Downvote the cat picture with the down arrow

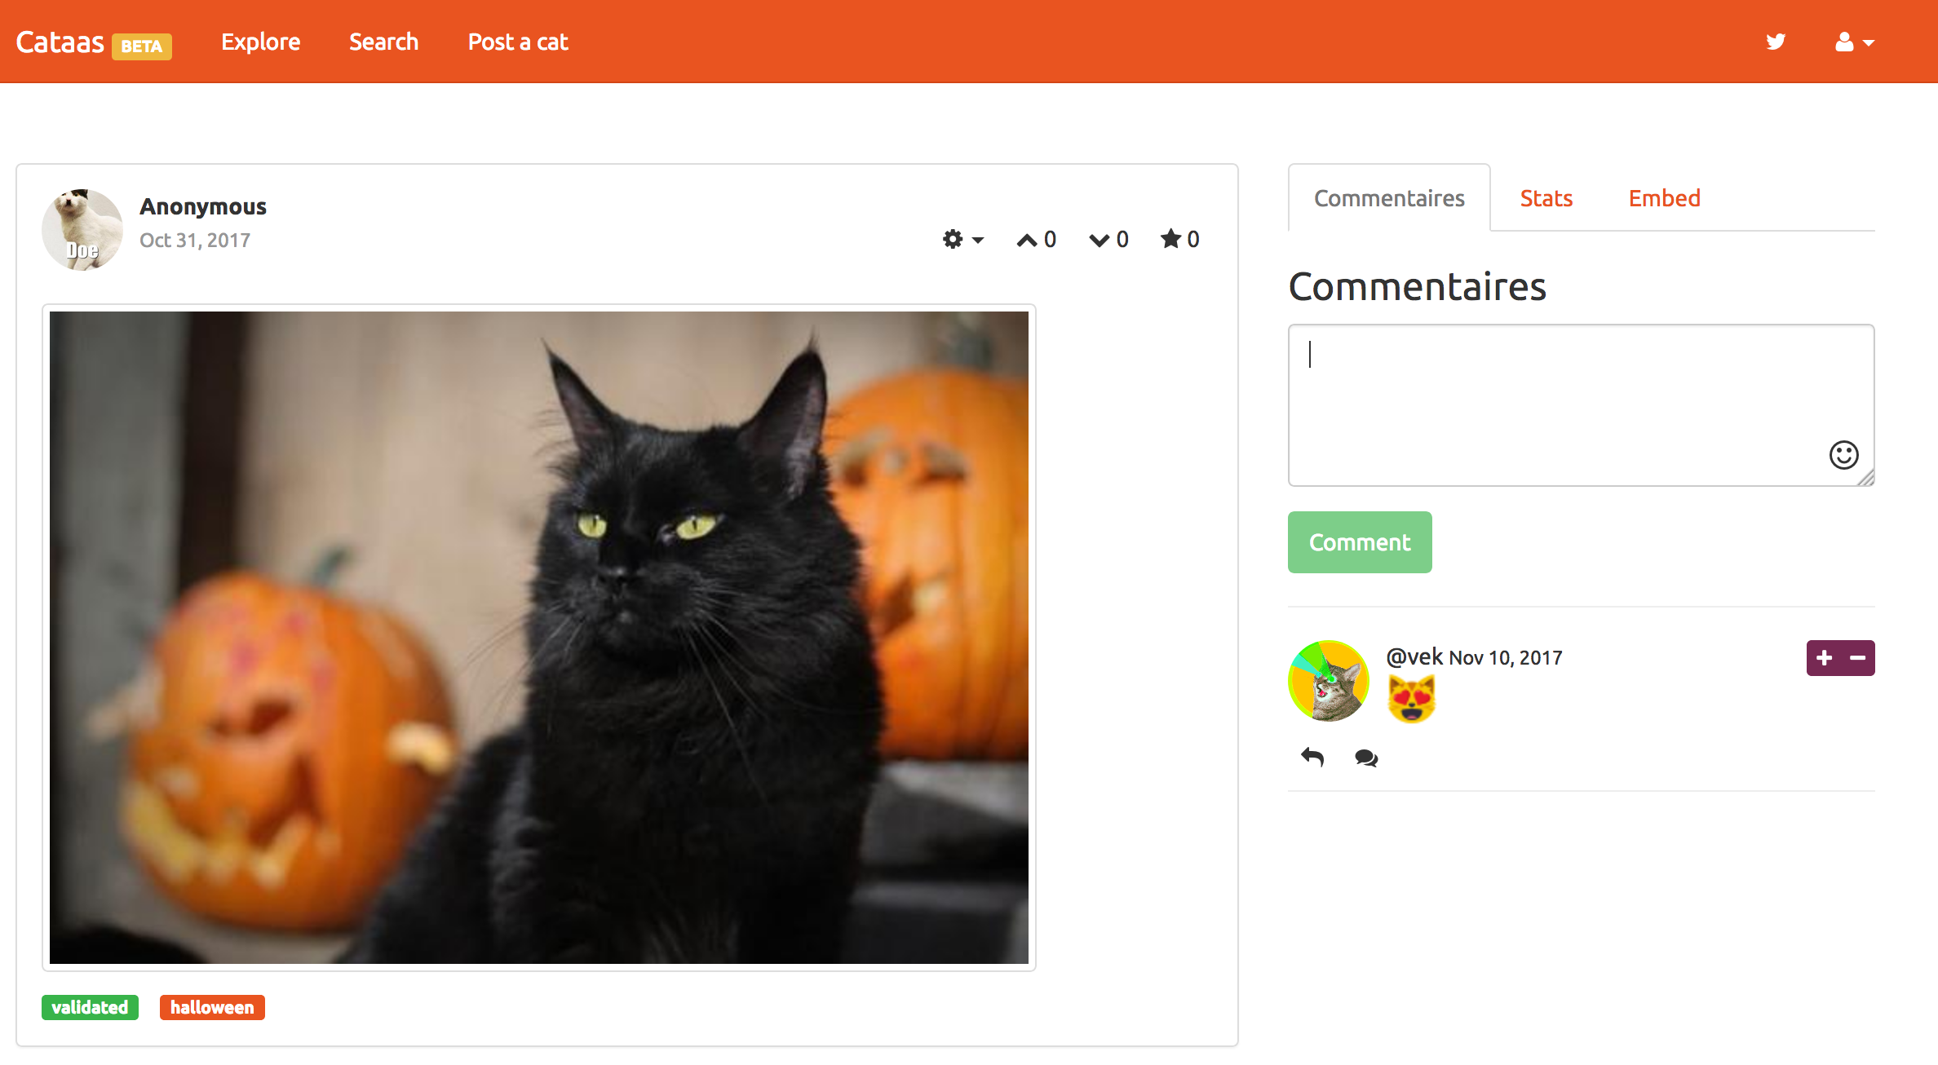coord(1098,239)
